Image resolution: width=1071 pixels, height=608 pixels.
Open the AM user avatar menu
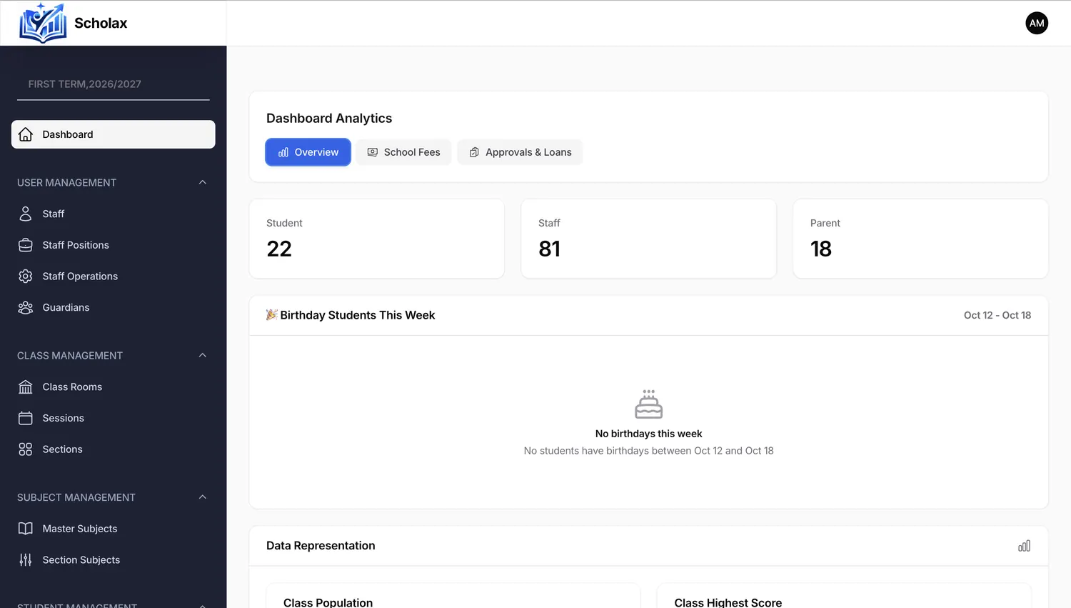(1037, 23)
